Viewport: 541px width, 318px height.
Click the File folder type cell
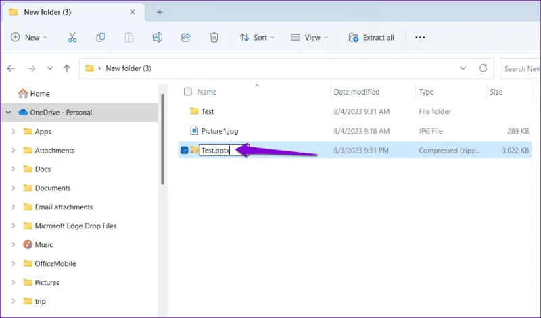(x=434, y=111)
